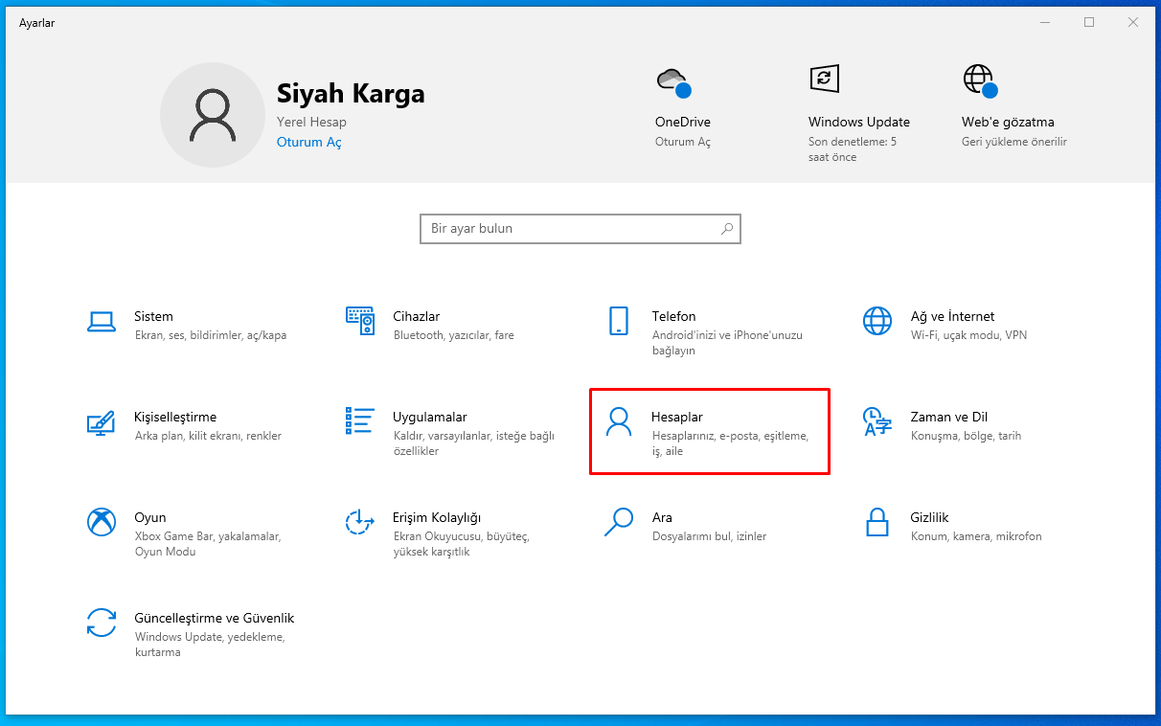
Task: Click the Oturum Aç link under Yerel Hesap
Action: click(308, 143)
